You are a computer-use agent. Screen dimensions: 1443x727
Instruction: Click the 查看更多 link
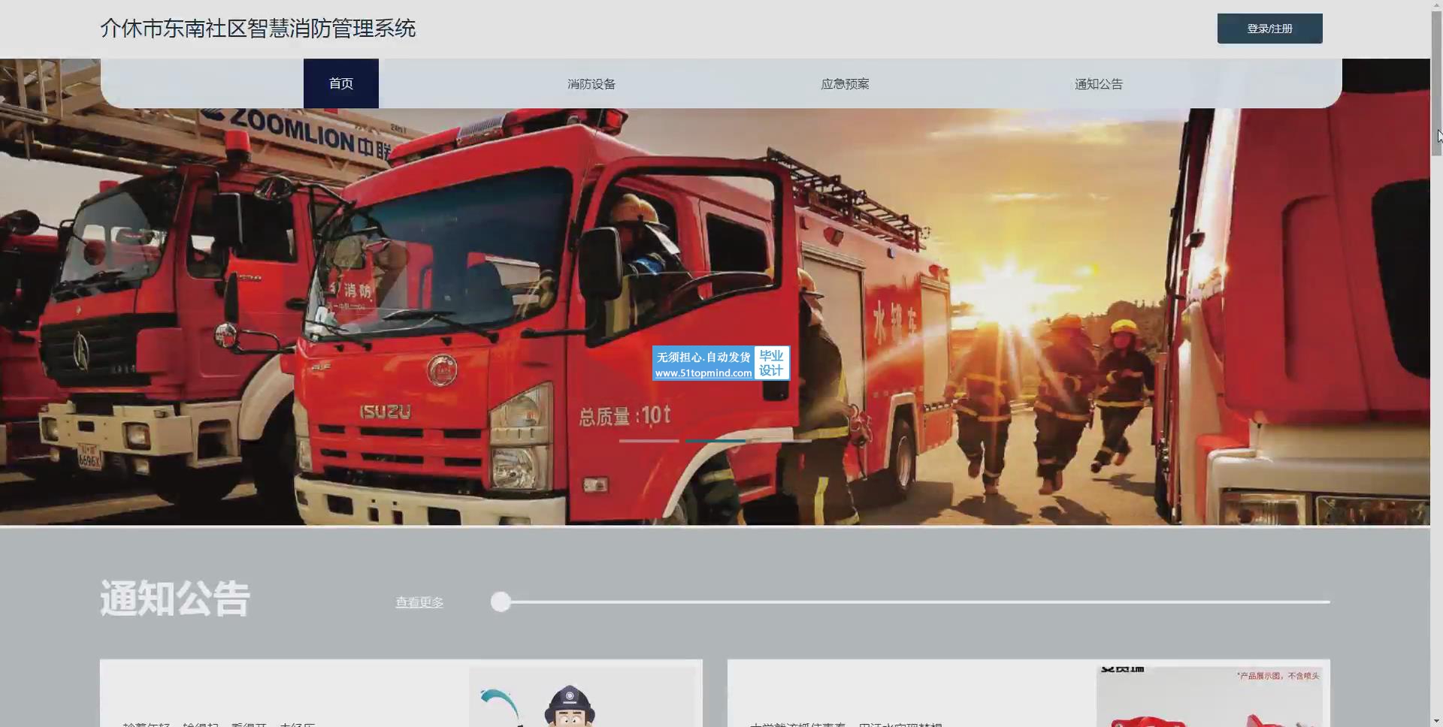[419, 602]
